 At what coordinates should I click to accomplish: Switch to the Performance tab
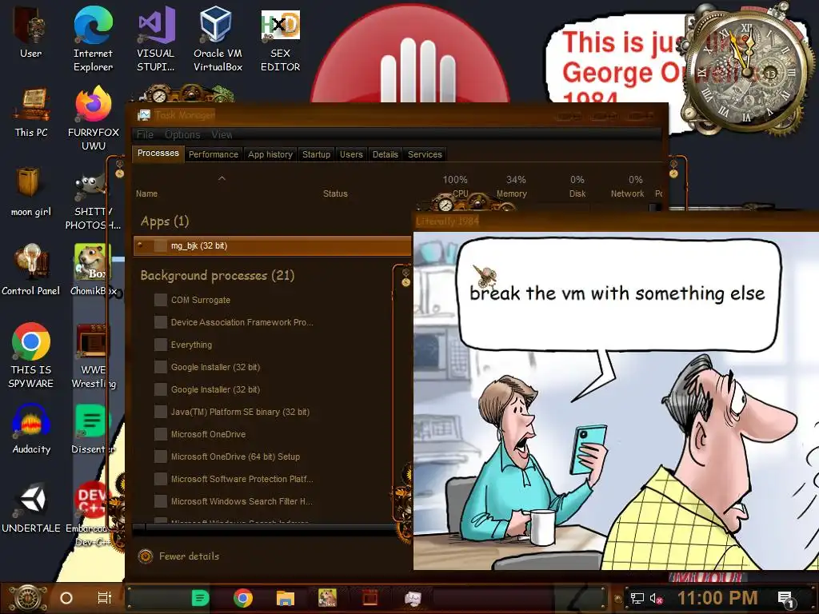(213, 154)
